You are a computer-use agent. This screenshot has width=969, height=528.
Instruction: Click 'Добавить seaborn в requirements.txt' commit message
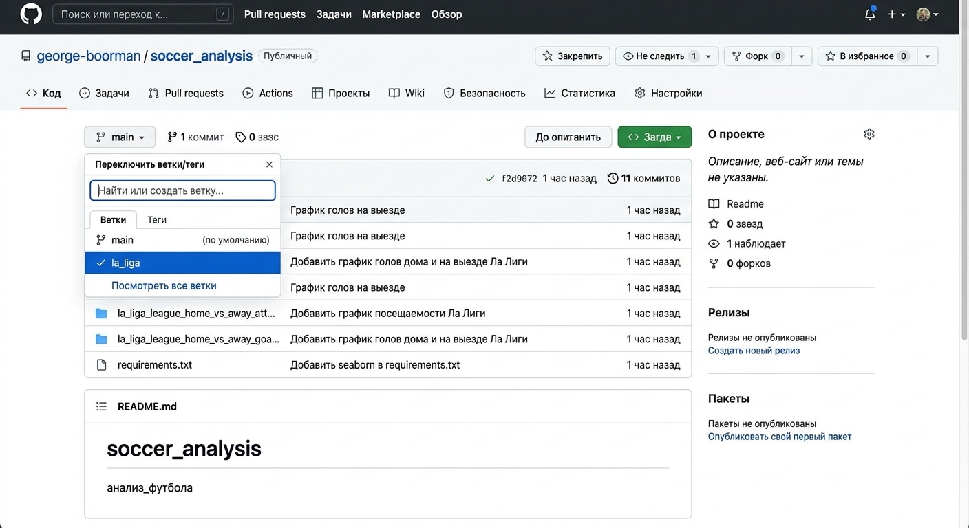[x=375, y=365]
